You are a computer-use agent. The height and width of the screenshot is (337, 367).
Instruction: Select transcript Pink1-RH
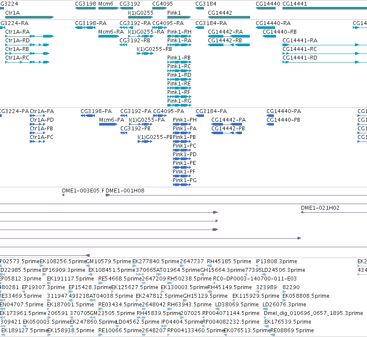tap(179, 36)
